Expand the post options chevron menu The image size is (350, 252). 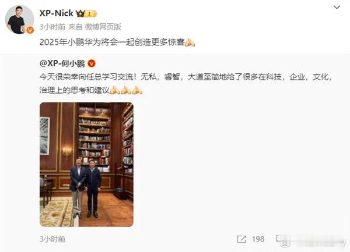337,8
